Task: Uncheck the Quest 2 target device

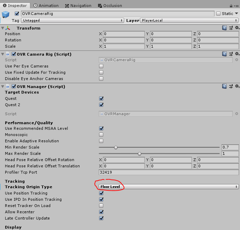Action: pyautogui.click(x=101, y=105)
